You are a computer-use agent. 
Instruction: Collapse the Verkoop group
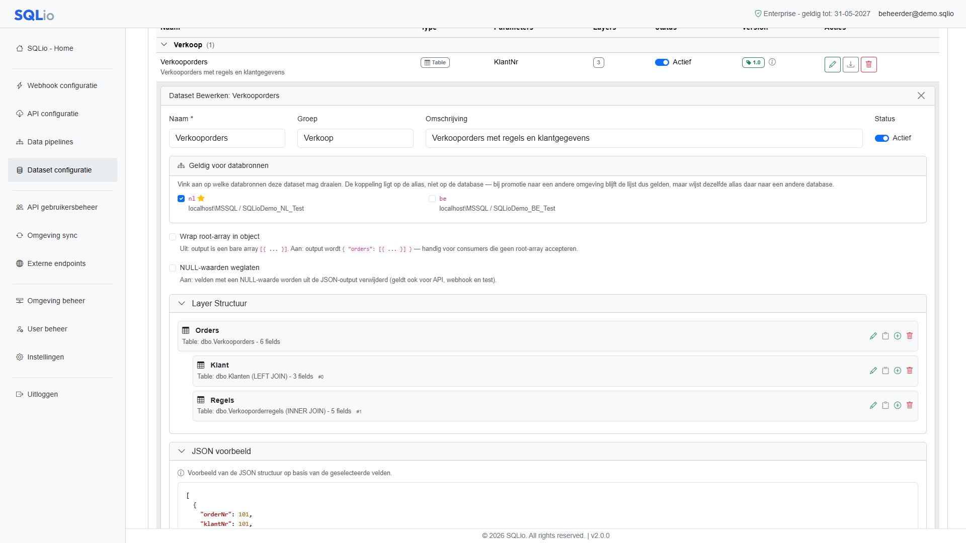[164, 45]
